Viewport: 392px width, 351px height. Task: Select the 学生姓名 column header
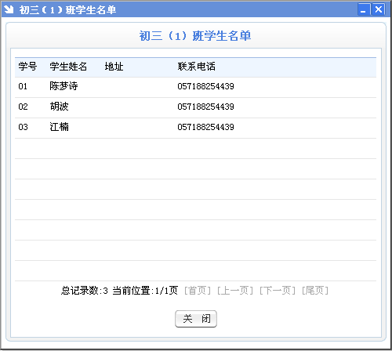coord(68,67)
